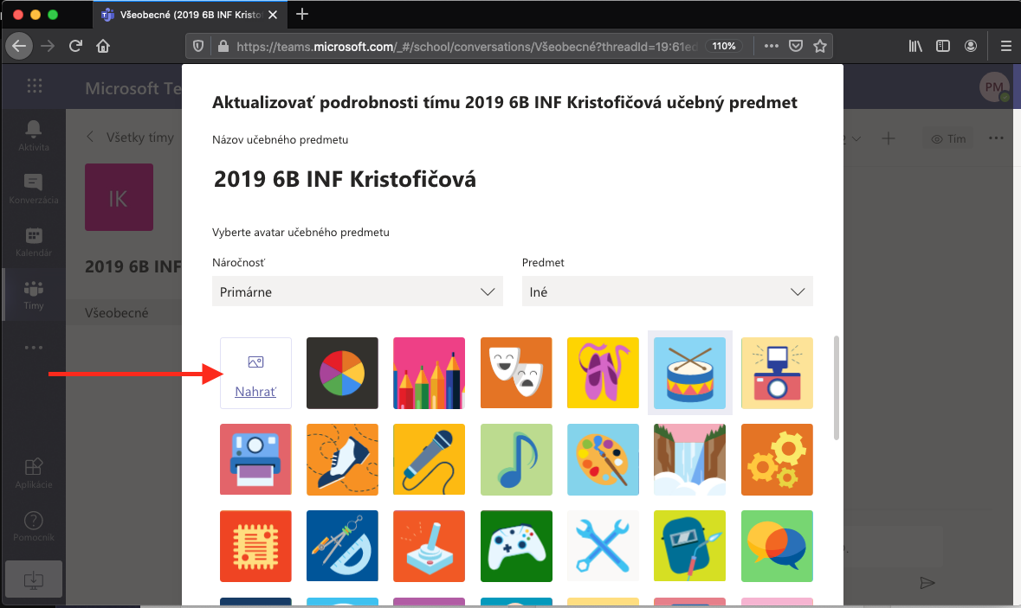Open Aktivita in the Teams sidebar

tap(34, 135)
